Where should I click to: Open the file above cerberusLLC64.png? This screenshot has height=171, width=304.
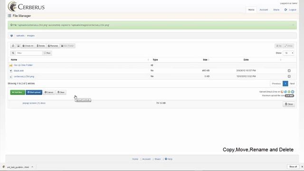[x=19, y=71]
